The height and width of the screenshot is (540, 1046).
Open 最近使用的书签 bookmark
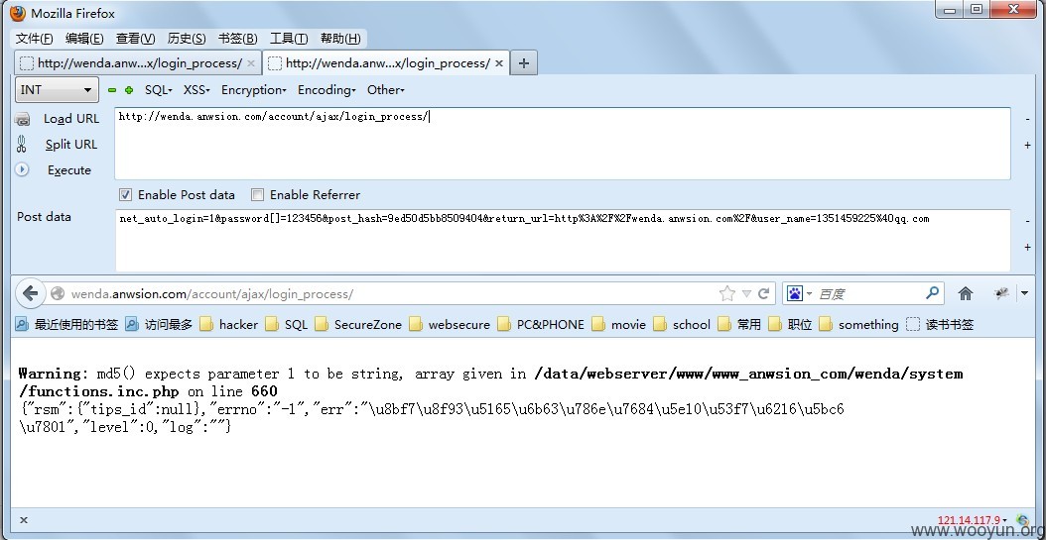[x=66, y=324]
